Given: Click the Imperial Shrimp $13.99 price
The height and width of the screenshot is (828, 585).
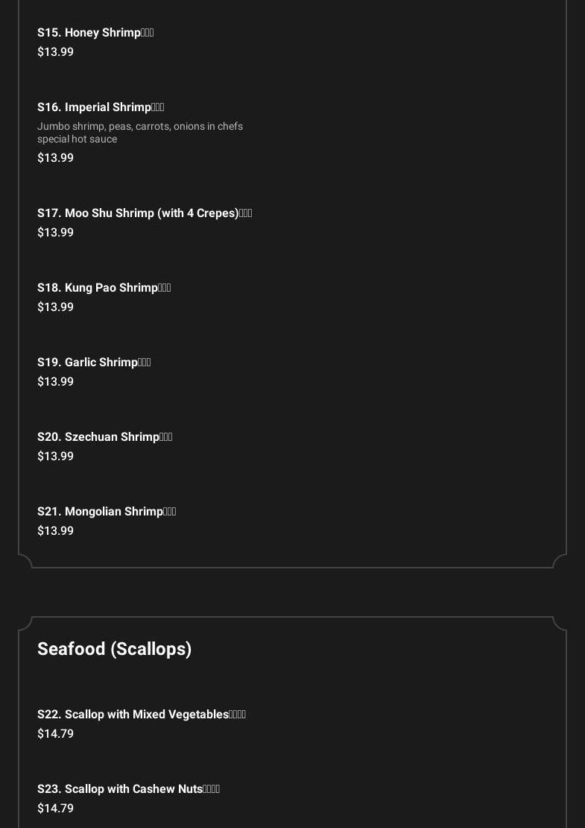Looking at the screenshot, I should tap(55, 157).
